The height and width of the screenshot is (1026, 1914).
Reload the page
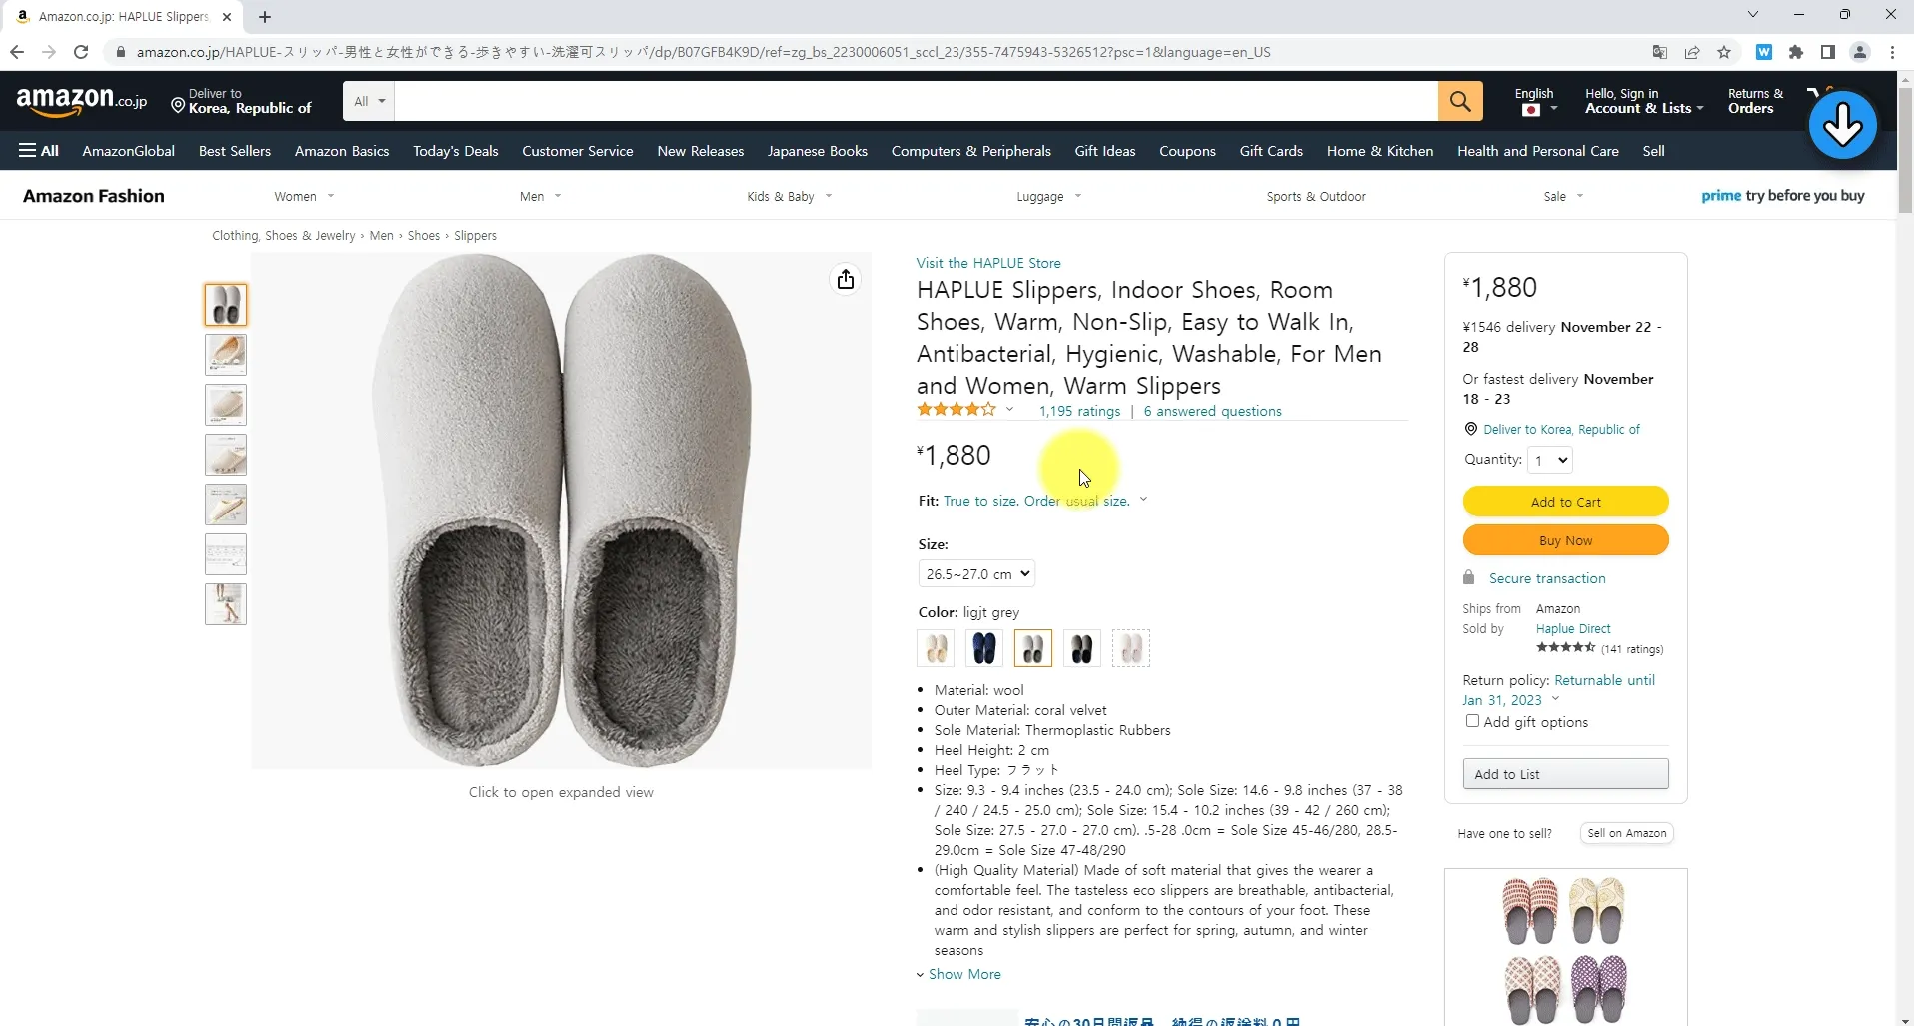coord(81,52)
